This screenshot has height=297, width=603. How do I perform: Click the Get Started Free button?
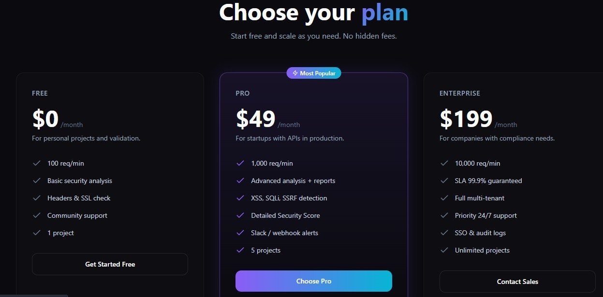(110, 264)
